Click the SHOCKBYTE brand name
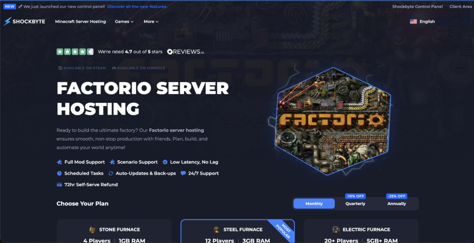Viewport: 474px width, 243px height. (x=29, y=21)
